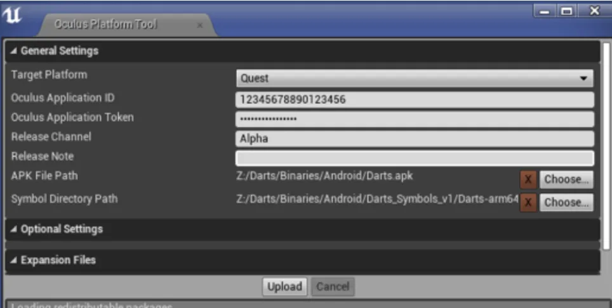The width and height of the screenshot is (612, 308).
Task: Click the Oculus Application Token label
Action: [72, 117]
